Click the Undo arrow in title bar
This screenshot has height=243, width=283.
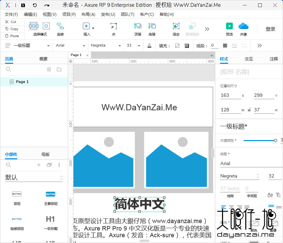click(35, 5)
